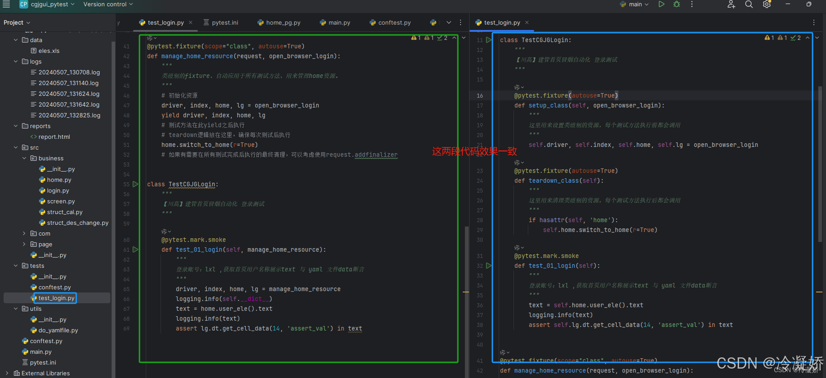The image size is (826, 378).
Task: Collapse the business package
Action: click(24, 158)
